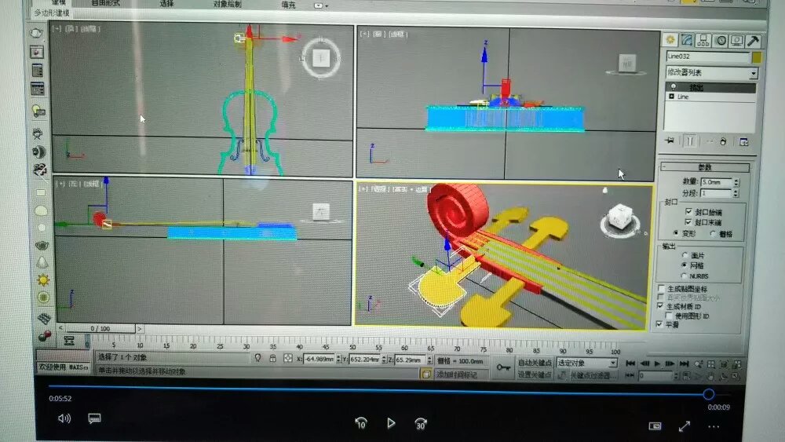Toggle the selection lock padlock icon
The width and height of the screenshot is (785, 442).
click(x=272, y=358)
